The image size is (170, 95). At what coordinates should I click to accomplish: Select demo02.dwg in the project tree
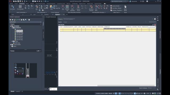pyautogui.click(x=19, y=31)
